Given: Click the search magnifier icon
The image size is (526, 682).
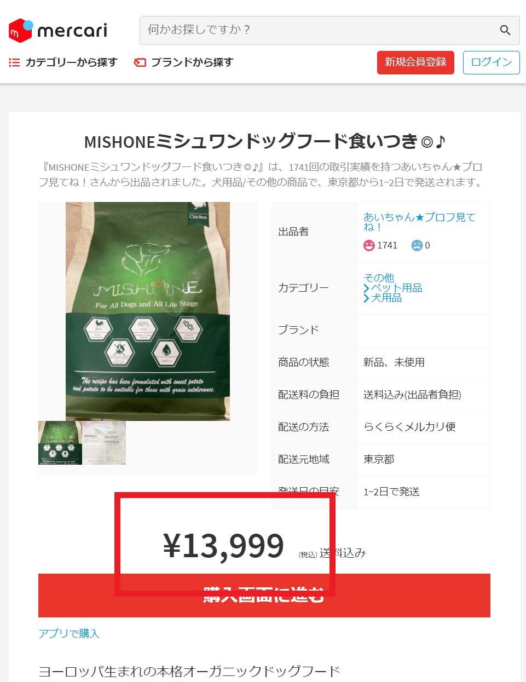Looking at the screenshot, I should [505, 30].
